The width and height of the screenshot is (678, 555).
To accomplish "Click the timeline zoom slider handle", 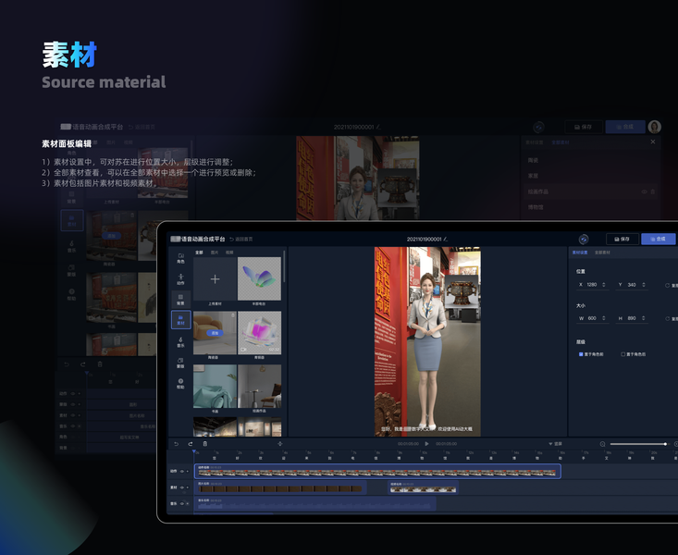I will (665, 444).
